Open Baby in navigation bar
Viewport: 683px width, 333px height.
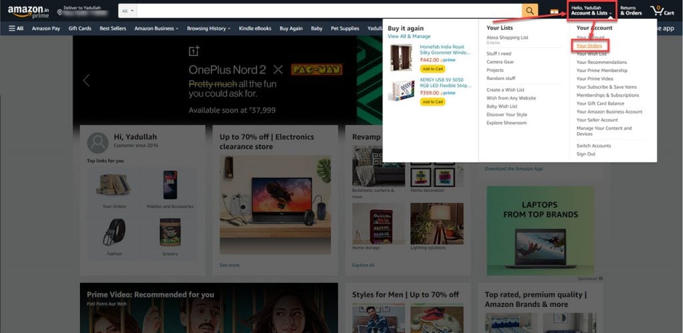(x=317, y=28)
